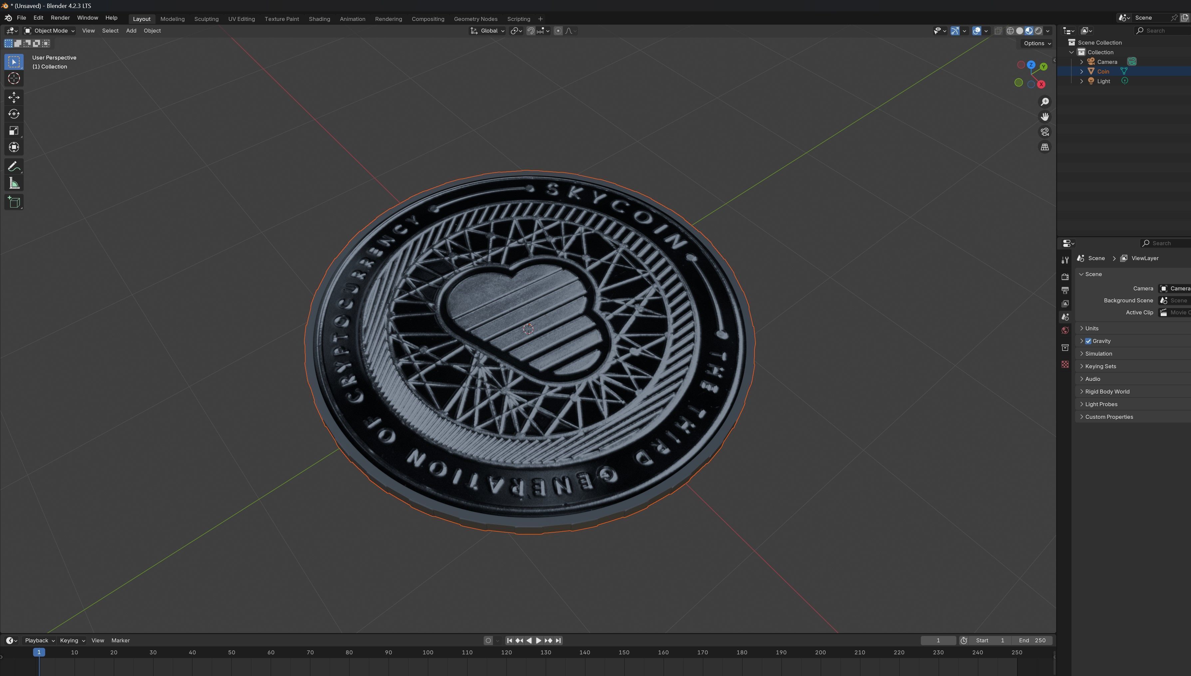Image resolution: width=1191 pixels, height=676 pixels.
Task: Open the Object Mode dropdown
Action: coord(49,31)
